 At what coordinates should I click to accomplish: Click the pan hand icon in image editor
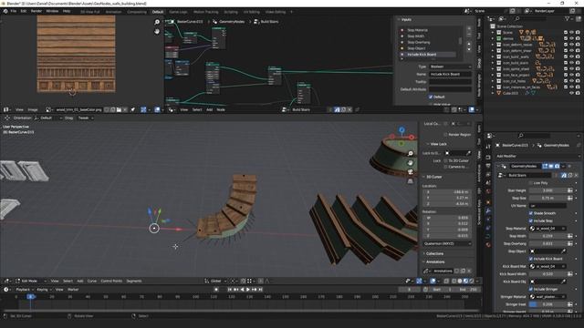coord(157,31)
